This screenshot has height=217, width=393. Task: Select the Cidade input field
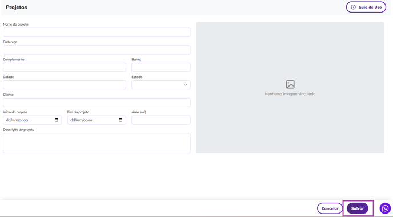click(x=65, y=85)
